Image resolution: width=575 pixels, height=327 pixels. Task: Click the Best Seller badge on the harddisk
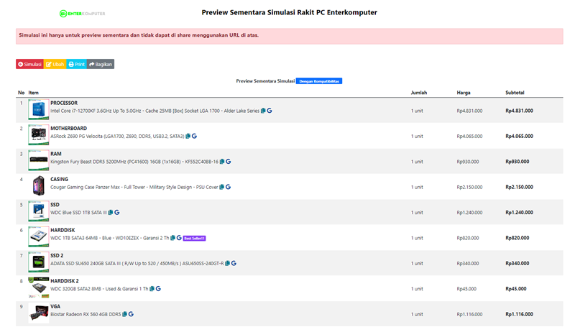195,238
